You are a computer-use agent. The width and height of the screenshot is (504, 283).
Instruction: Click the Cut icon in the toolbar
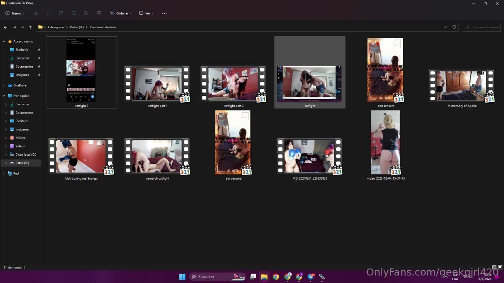(36, 13)
